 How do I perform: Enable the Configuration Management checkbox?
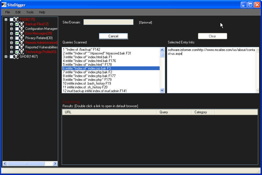17,29
